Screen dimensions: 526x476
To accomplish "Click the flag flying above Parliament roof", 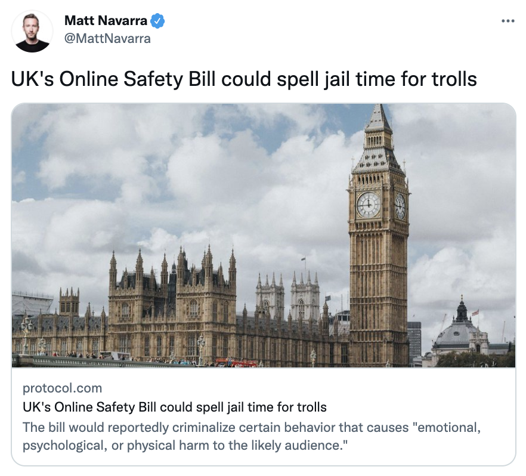I will (303, 259).
